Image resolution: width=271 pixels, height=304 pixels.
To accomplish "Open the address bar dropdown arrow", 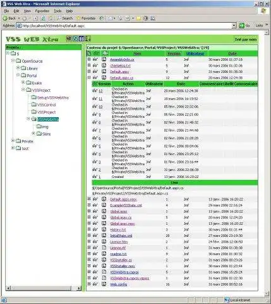I will click(234, 25).
